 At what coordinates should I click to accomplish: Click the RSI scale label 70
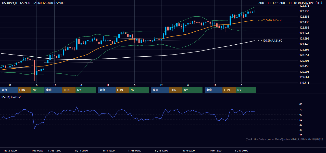[x=301, y=109]
